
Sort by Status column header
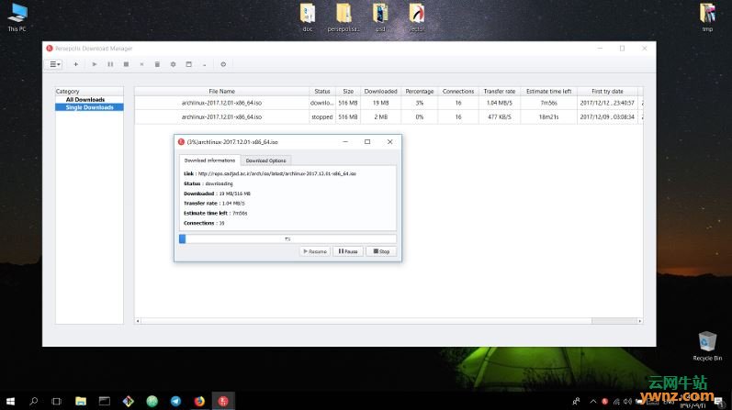[322, 92]
